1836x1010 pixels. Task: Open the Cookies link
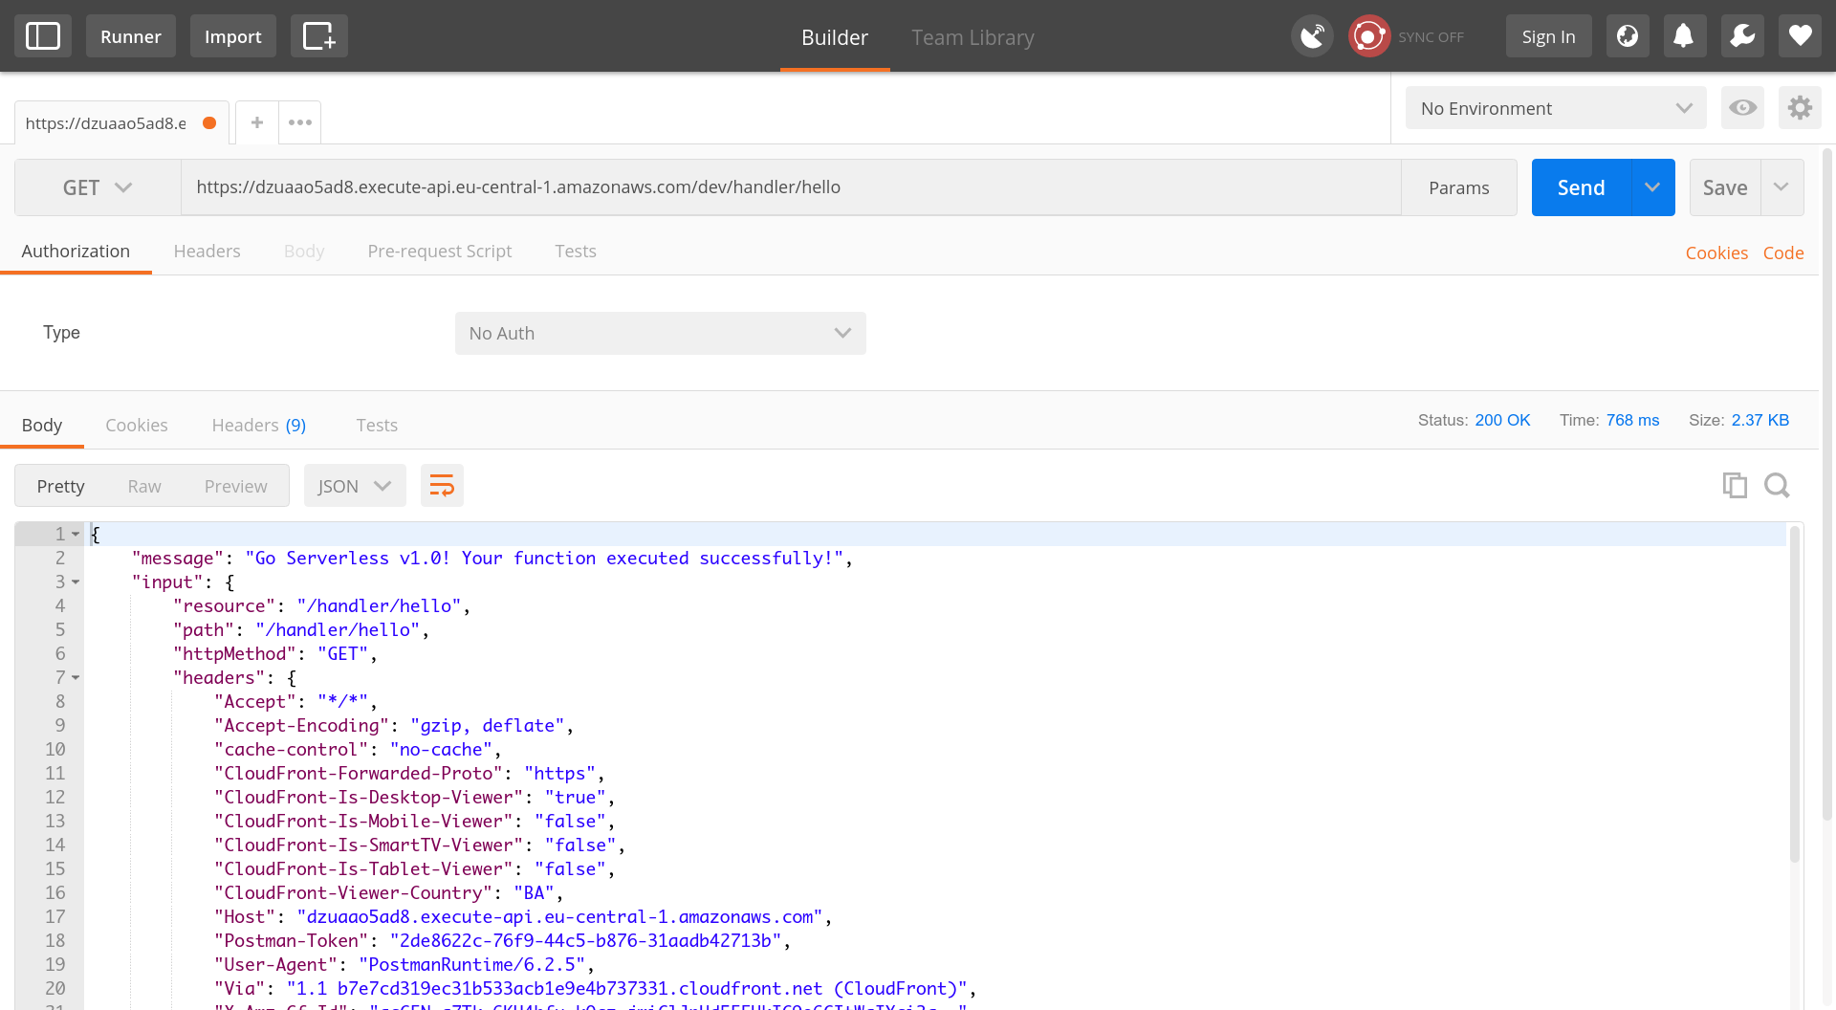point(1716,252)
